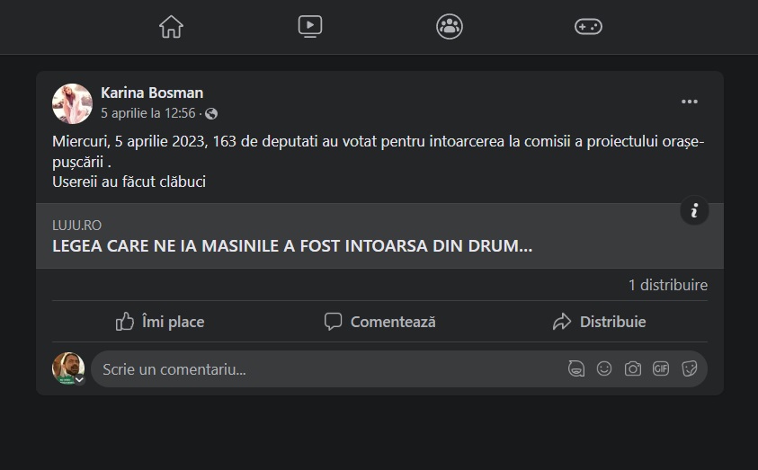
Task: Add a GIF to the comment
Action: click(661, 368)
